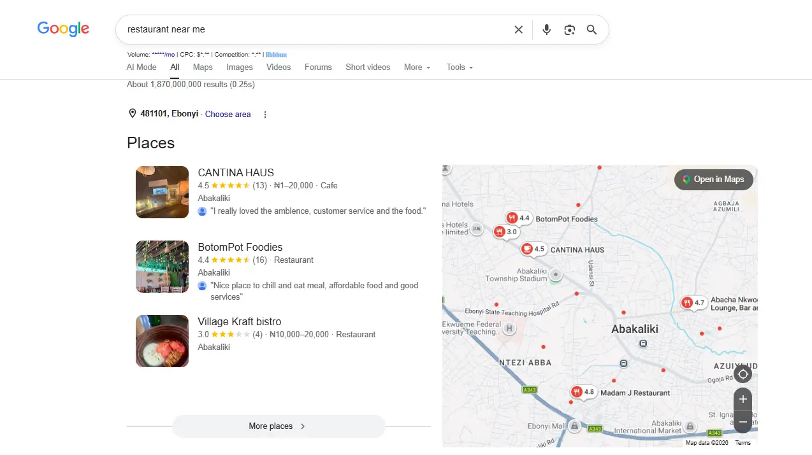Click the 4.4 BotomPot Foodies map marker
812x455 pixels.
coord(518,218)
